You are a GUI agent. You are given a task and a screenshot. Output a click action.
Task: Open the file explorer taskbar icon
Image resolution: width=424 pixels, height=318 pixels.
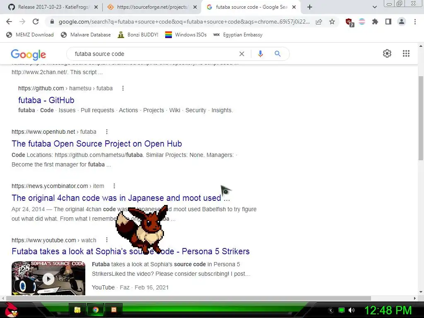(77, 310)
